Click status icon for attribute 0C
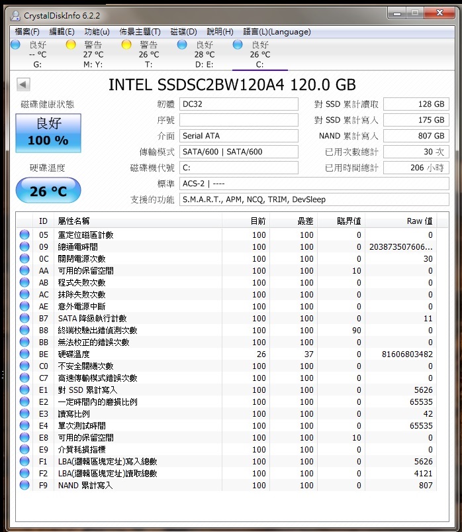This screenshot has width=462, height=532. [24, 258]
